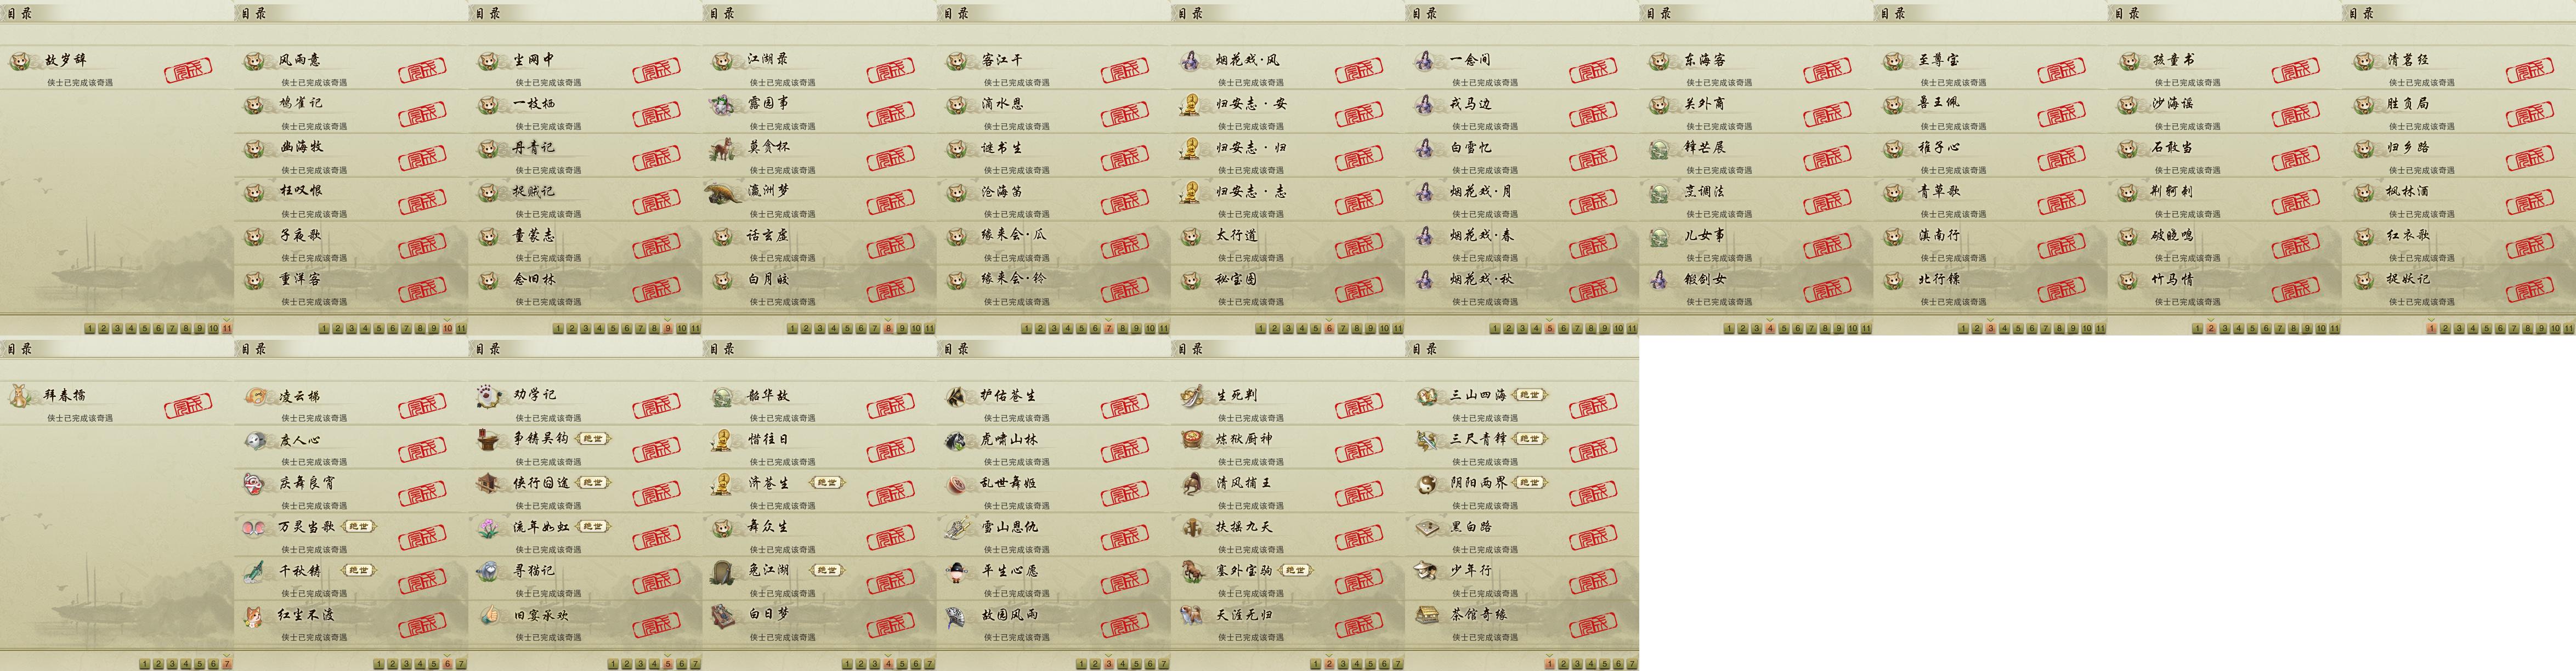The height and width of the screenshot is (671, 2576).
Task: Click the 绝世 tag beside 三山四海
Action: 1529,395
